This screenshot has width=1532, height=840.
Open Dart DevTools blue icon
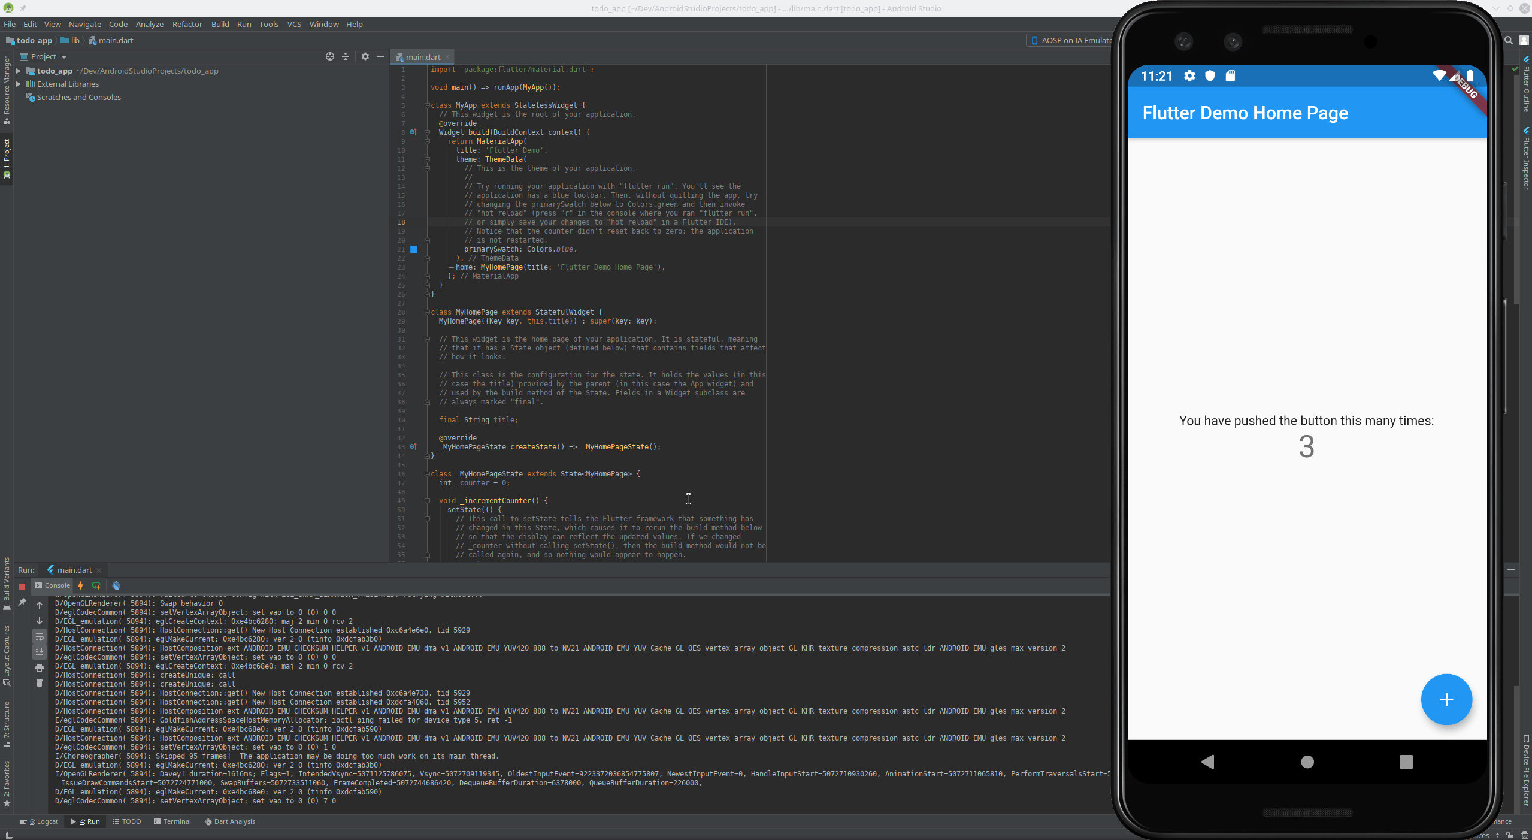(x=116, y=585)
